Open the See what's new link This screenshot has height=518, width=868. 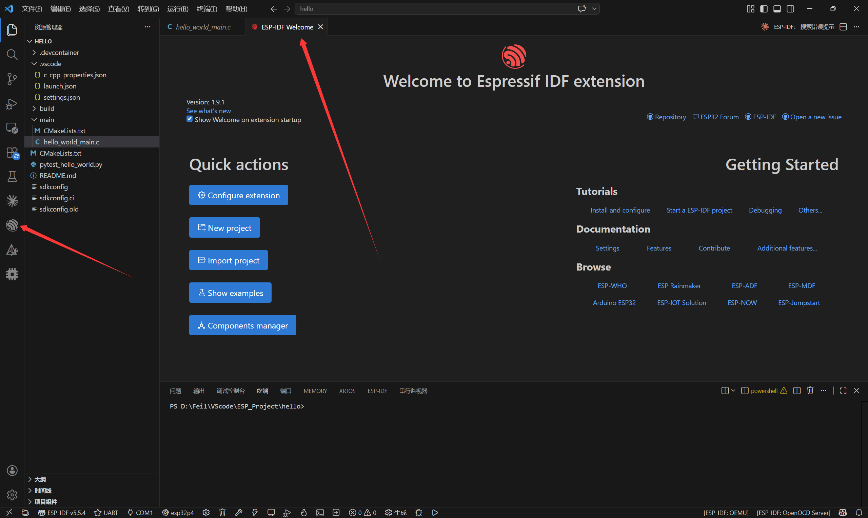(x=209, y=111)
